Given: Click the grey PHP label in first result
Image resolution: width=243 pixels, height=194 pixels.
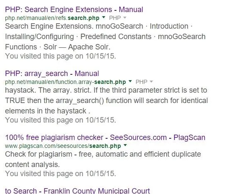Looking at the screenshot, I should [115, 18].
